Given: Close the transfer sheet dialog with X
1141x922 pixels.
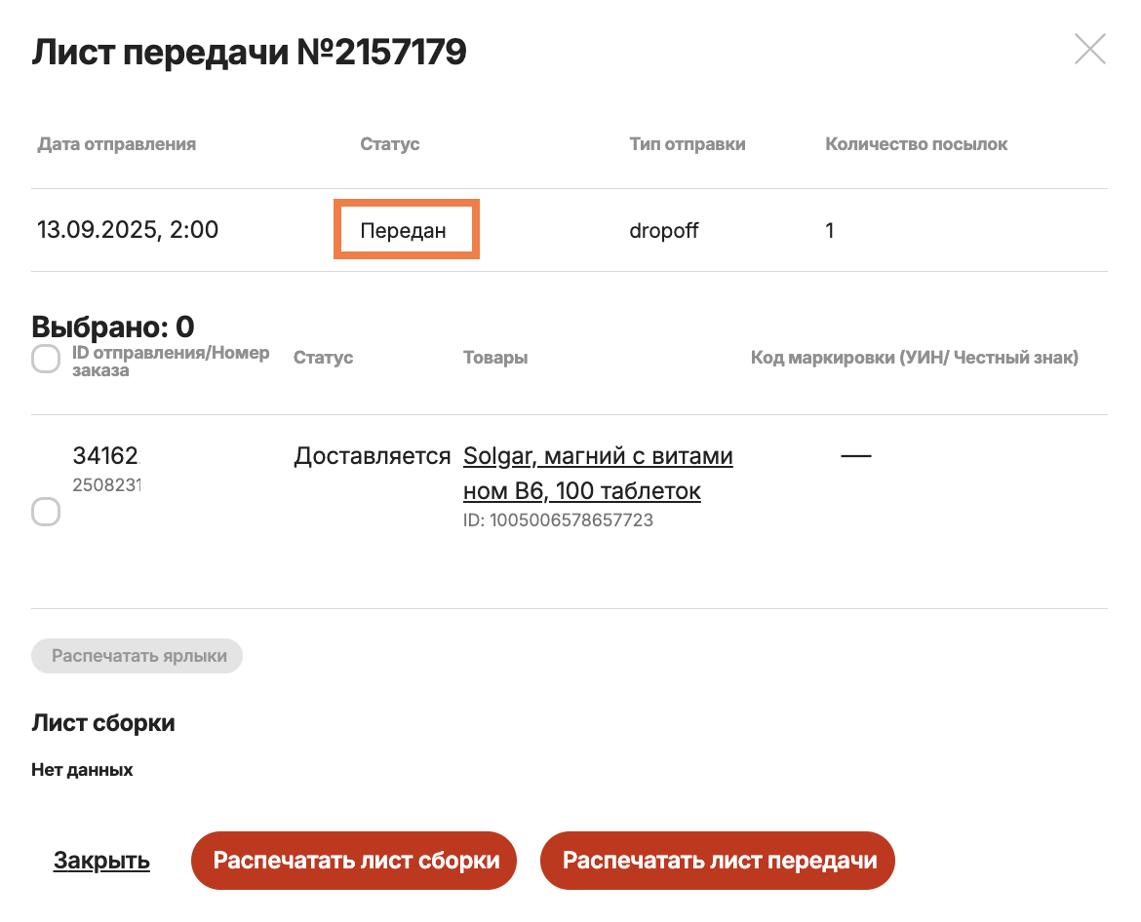Looking at the screenshot, I should click(1089, 49).
